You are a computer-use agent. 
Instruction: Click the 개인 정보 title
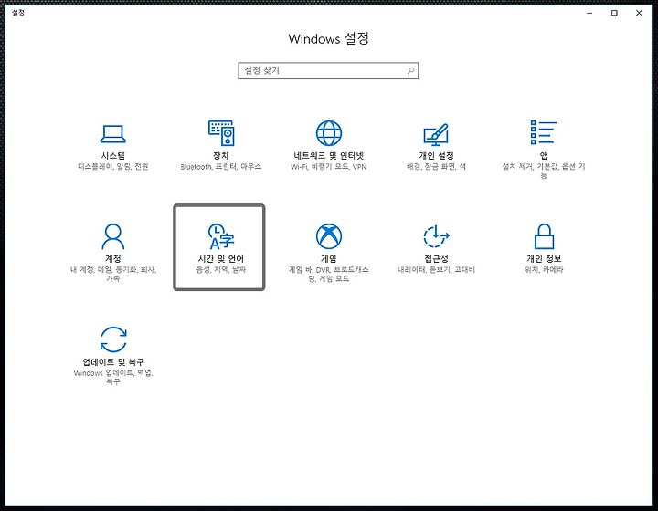coord(544,259)
